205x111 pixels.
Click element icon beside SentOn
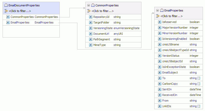coord(159,89)
